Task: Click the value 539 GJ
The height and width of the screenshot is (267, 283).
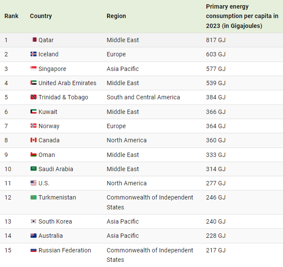Action: [216, 83]
